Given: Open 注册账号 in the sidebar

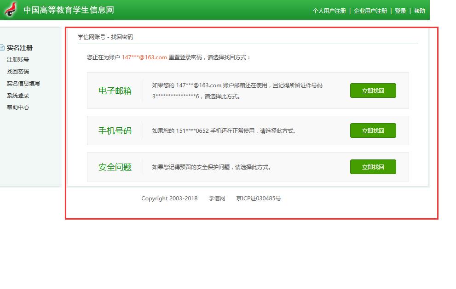Looking at the screenshot, I should [x=18, y=59].
